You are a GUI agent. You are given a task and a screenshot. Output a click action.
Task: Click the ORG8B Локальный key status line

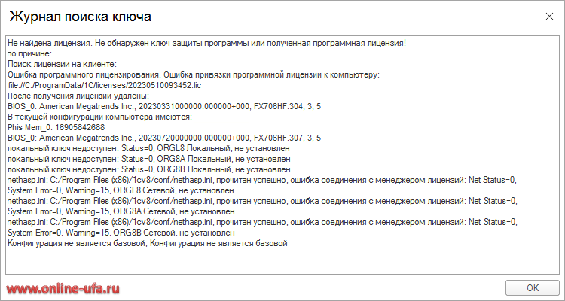(x=149, y=169)
